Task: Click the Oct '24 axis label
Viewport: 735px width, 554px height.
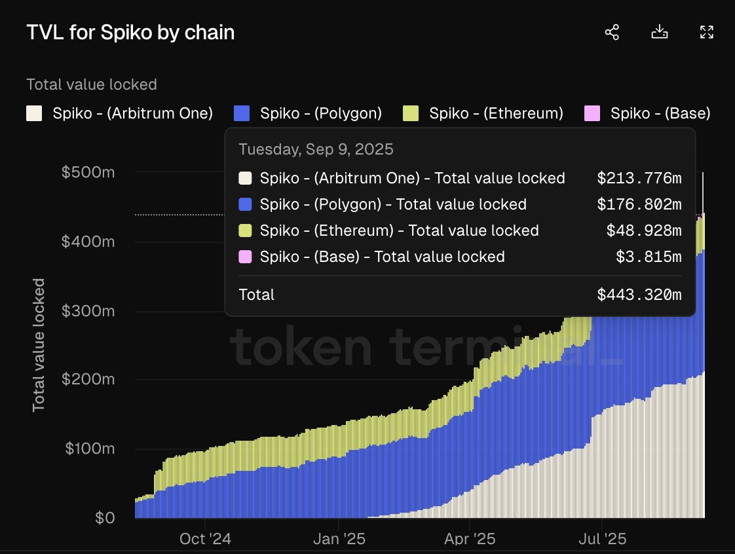Action: [x=205, y=538]
